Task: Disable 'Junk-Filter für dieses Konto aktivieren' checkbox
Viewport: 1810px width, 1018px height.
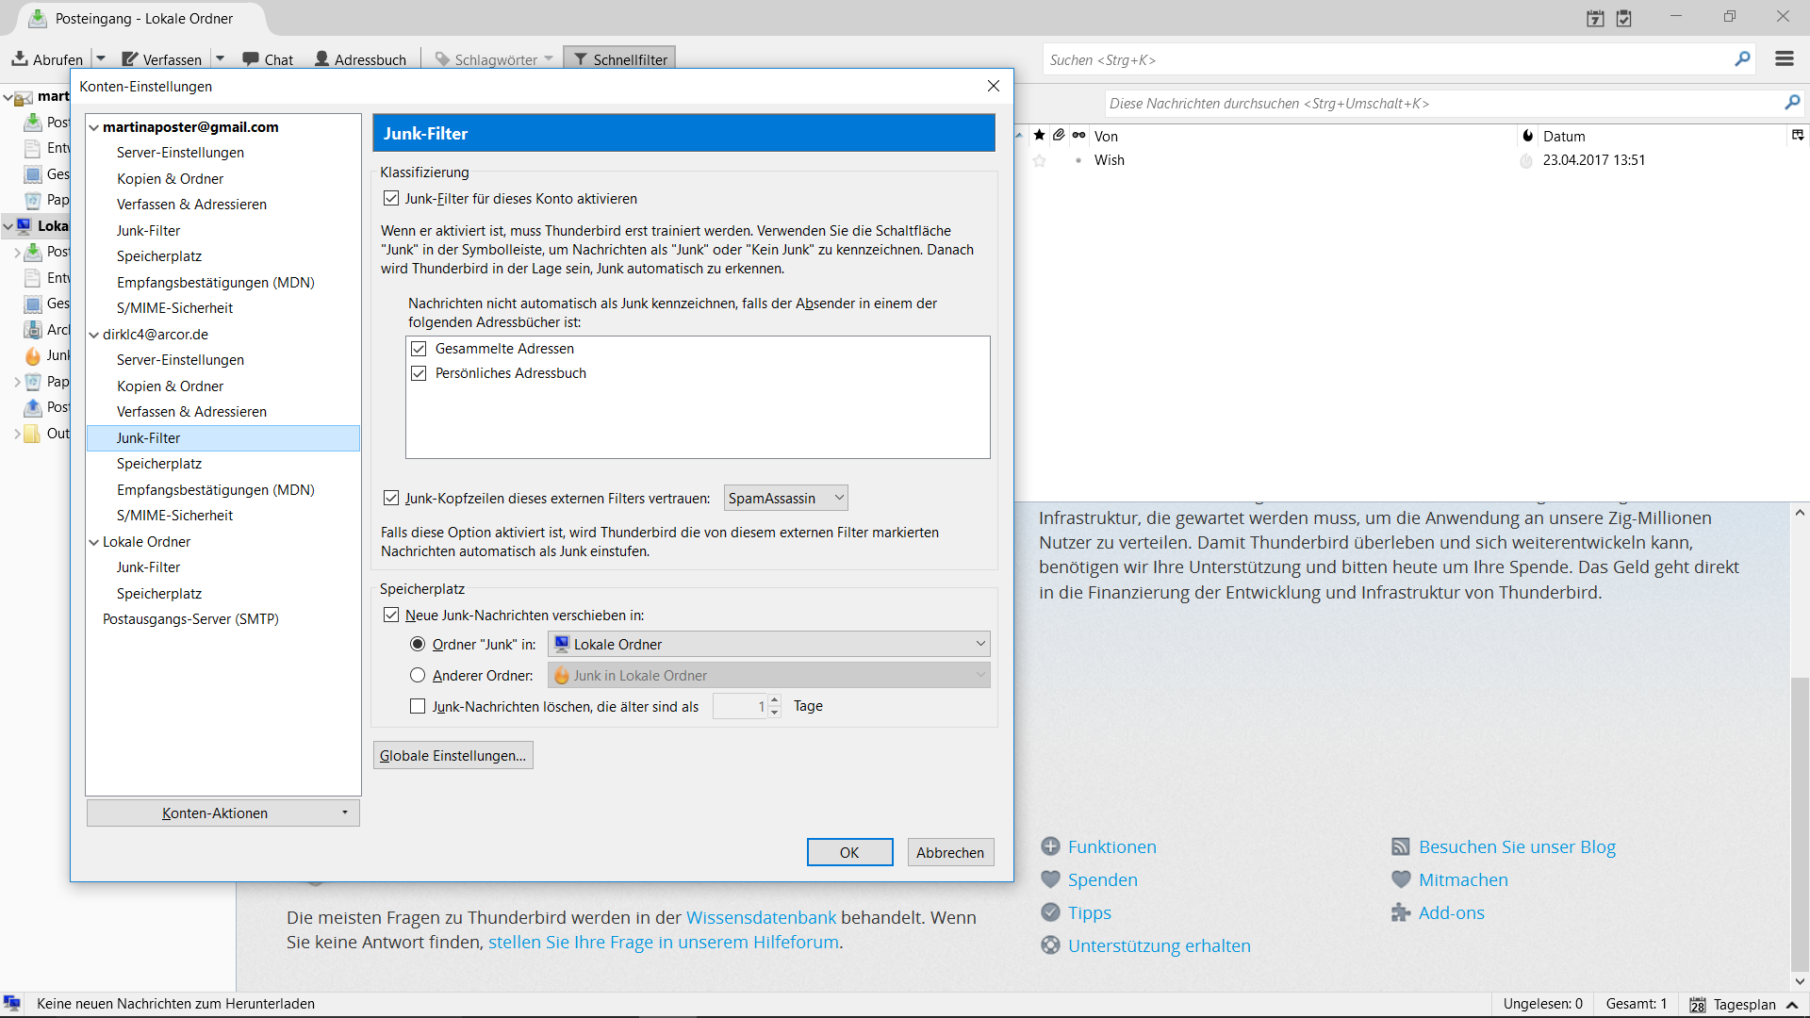Action: 391,199
